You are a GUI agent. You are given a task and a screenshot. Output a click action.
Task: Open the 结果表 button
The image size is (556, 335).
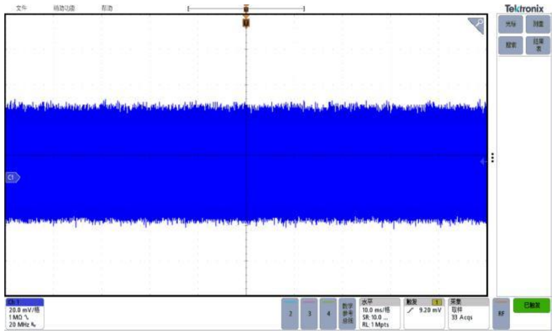click(x=538, y=45)
